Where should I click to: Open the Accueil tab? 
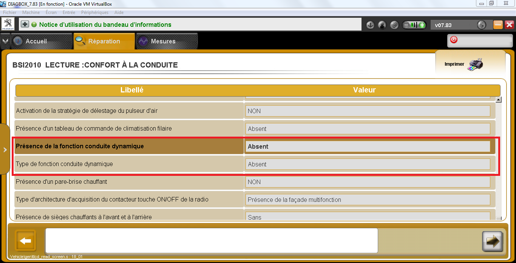coord(36,41)
